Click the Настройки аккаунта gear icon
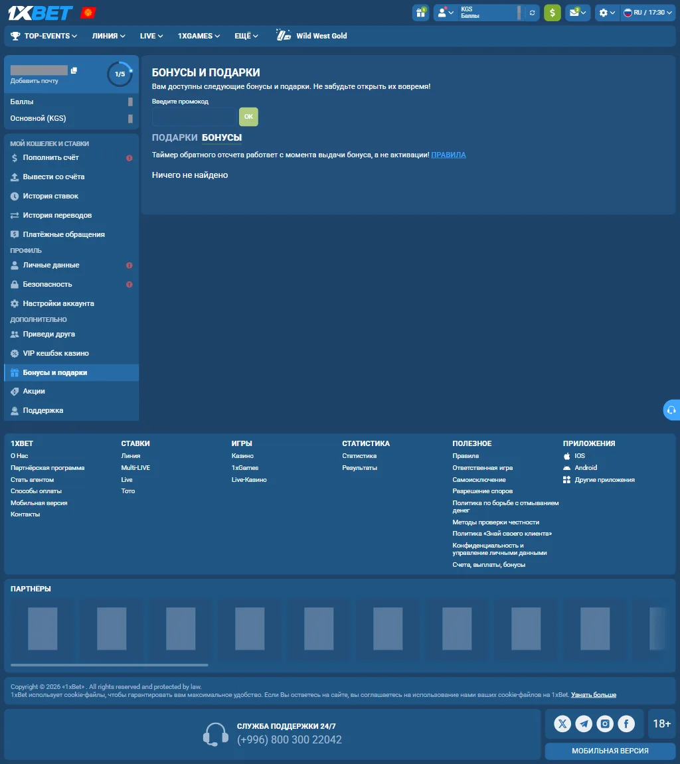 coord(15,303)
